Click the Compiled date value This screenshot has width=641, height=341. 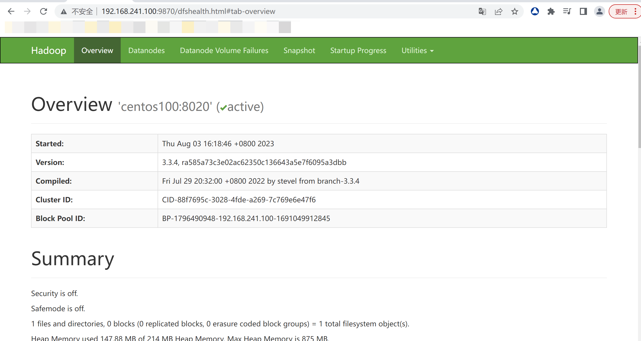pos(261,181)
